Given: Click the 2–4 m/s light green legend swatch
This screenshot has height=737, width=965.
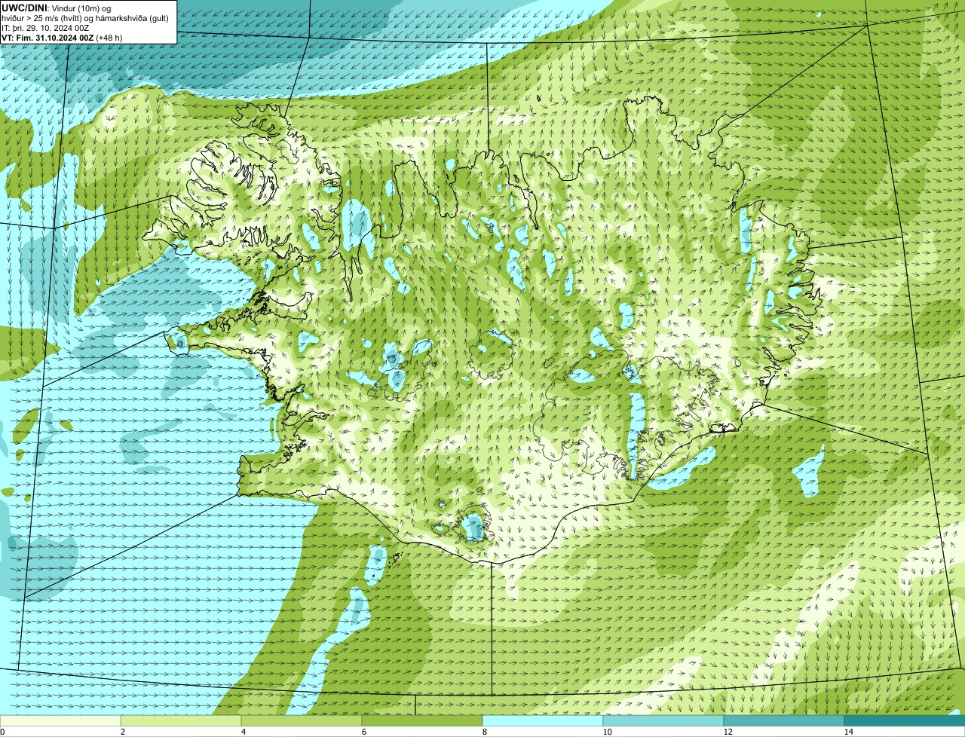Looking at the screenshot, I should point(181,720).
